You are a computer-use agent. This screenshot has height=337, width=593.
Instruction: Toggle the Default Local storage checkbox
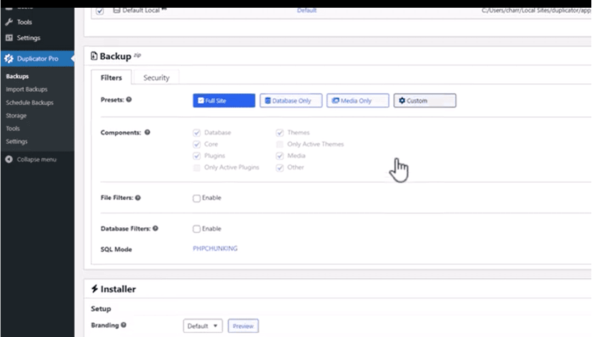(99, 10)
